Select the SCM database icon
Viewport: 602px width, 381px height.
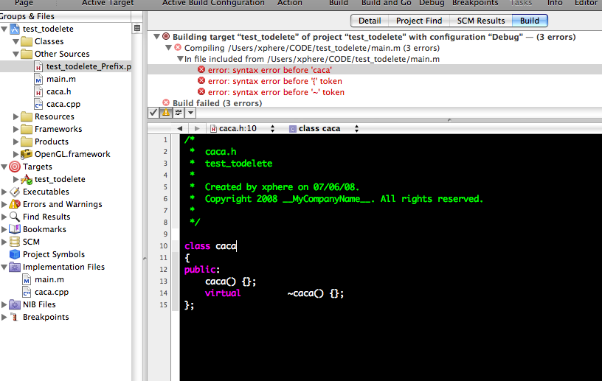coord(15,242)
